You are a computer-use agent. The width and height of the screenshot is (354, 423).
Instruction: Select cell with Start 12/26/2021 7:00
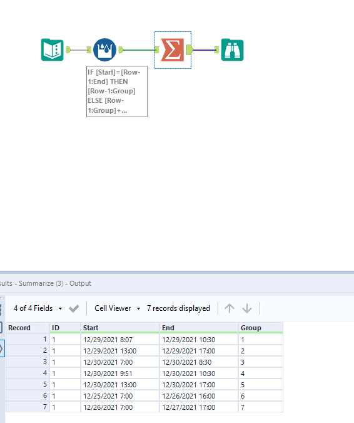120,407
